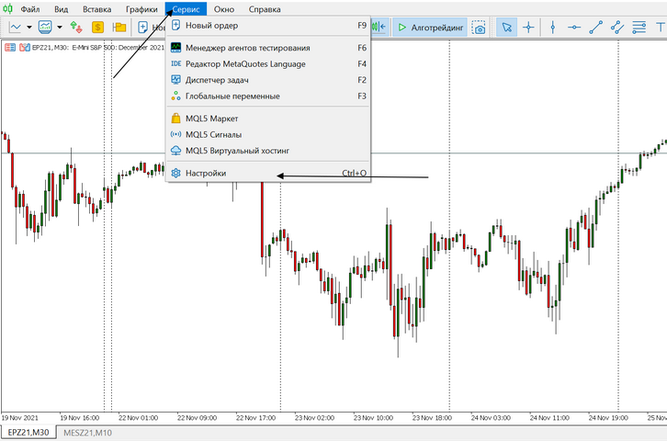Open Глобальные переменные entry
This screenshot has height=441, width=667.
[268, 96]
